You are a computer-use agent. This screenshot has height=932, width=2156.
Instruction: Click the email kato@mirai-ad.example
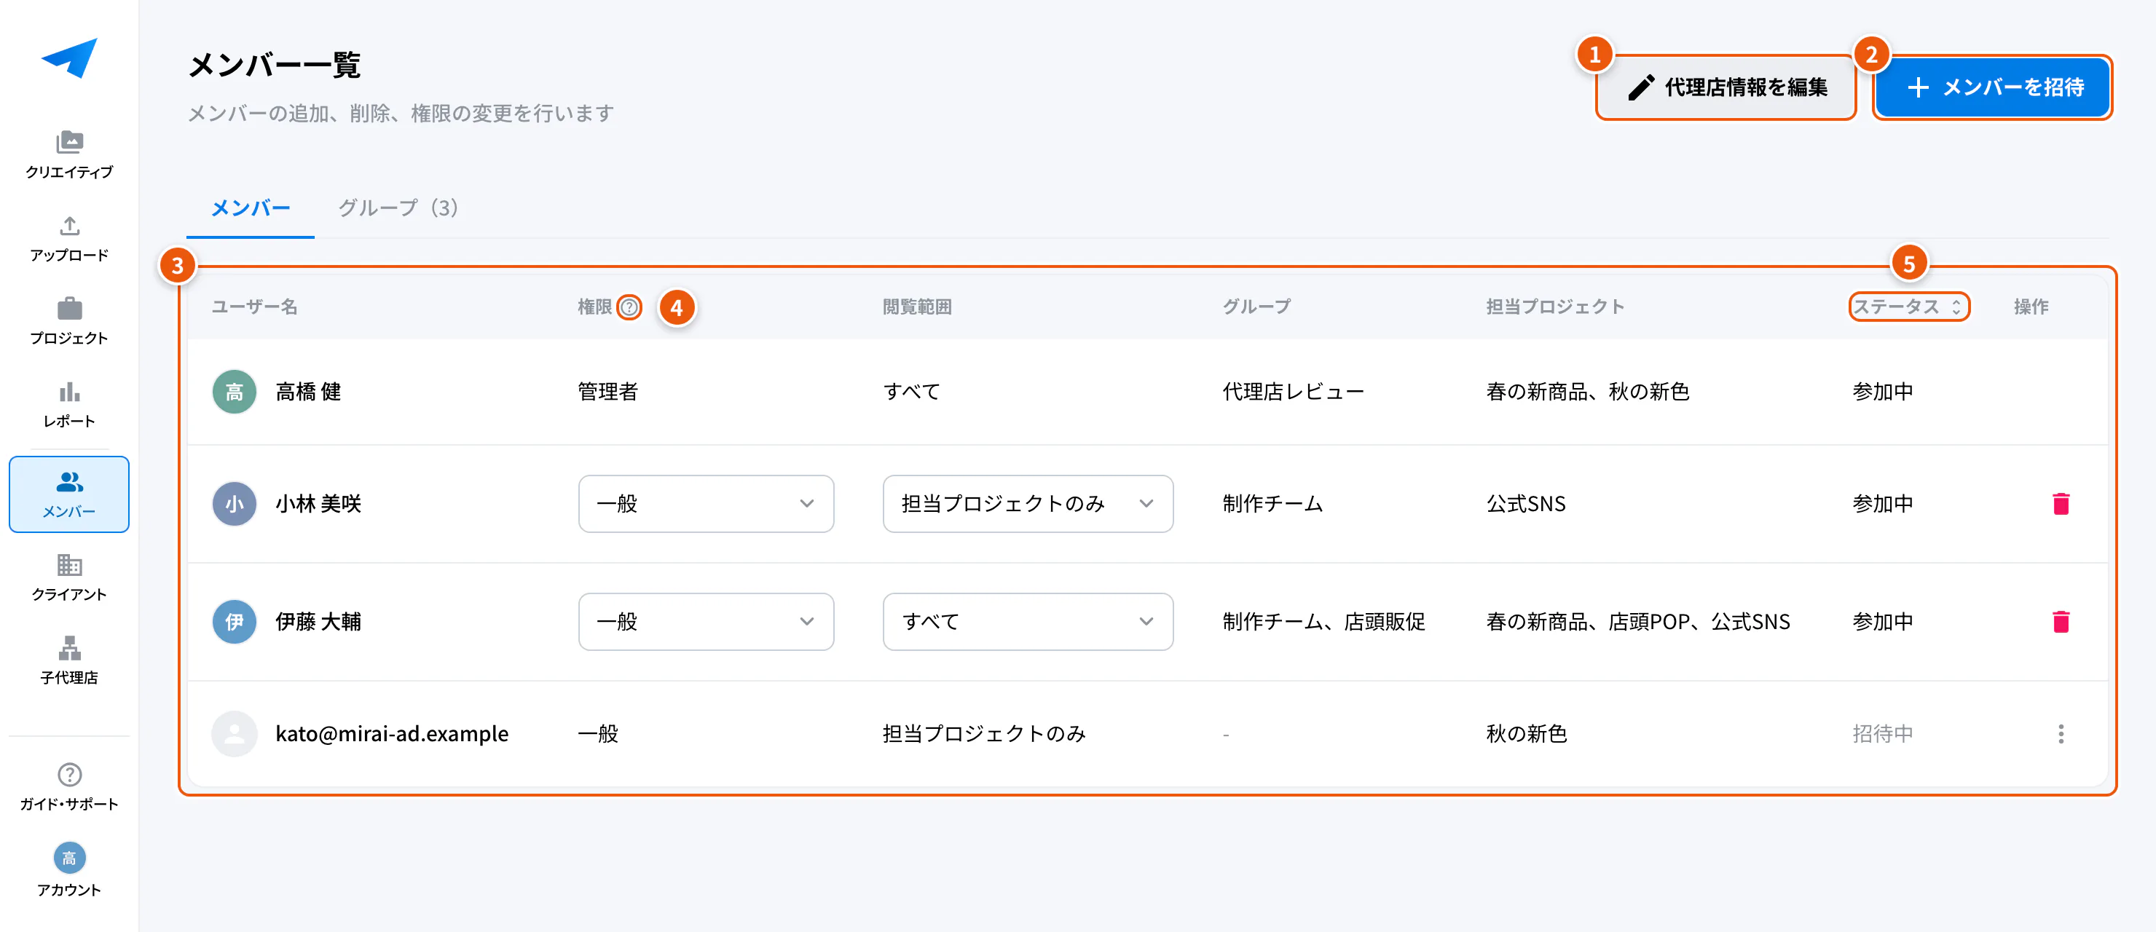click(x=392, y=734)
